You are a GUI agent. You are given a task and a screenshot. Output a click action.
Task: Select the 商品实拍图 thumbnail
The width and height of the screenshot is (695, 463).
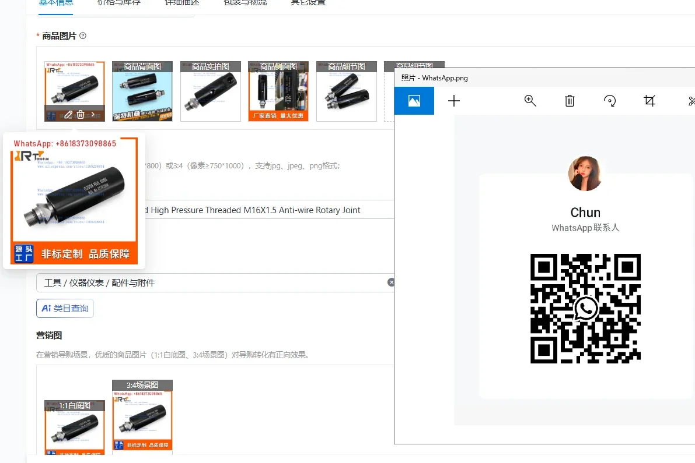211,91
